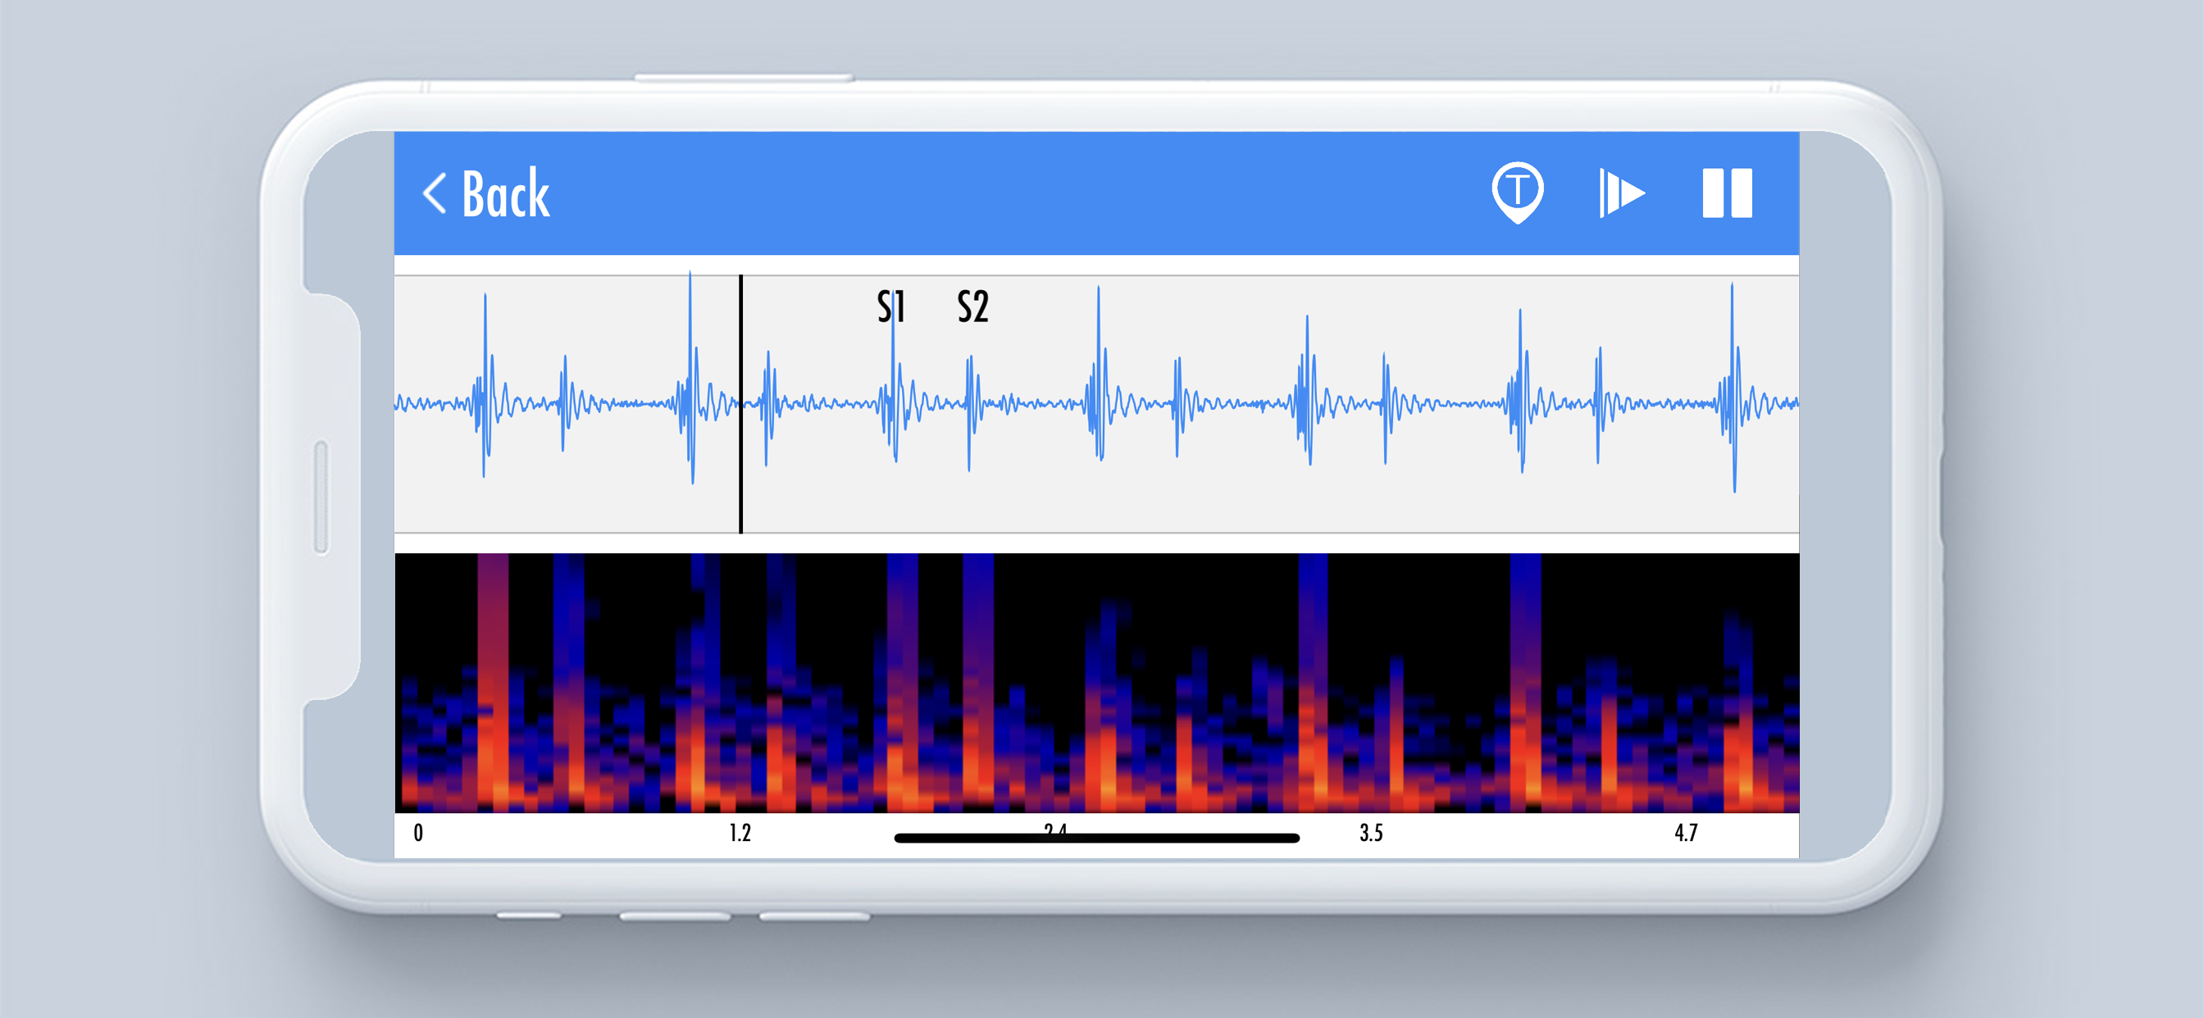Click the 1.2 time axis label

[x=740, y=833]
